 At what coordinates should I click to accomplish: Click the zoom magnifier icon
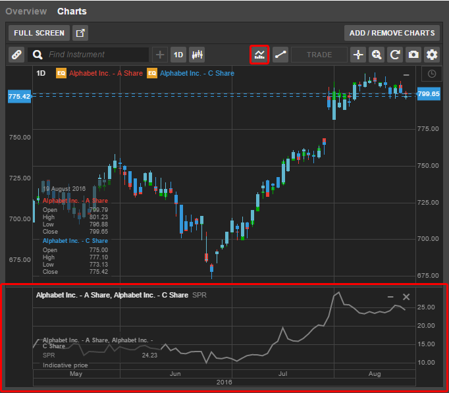point(377,55)
